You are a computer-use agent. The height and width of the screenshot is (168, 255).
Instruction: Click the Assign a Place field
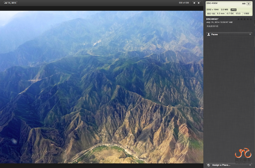point(229,165)
